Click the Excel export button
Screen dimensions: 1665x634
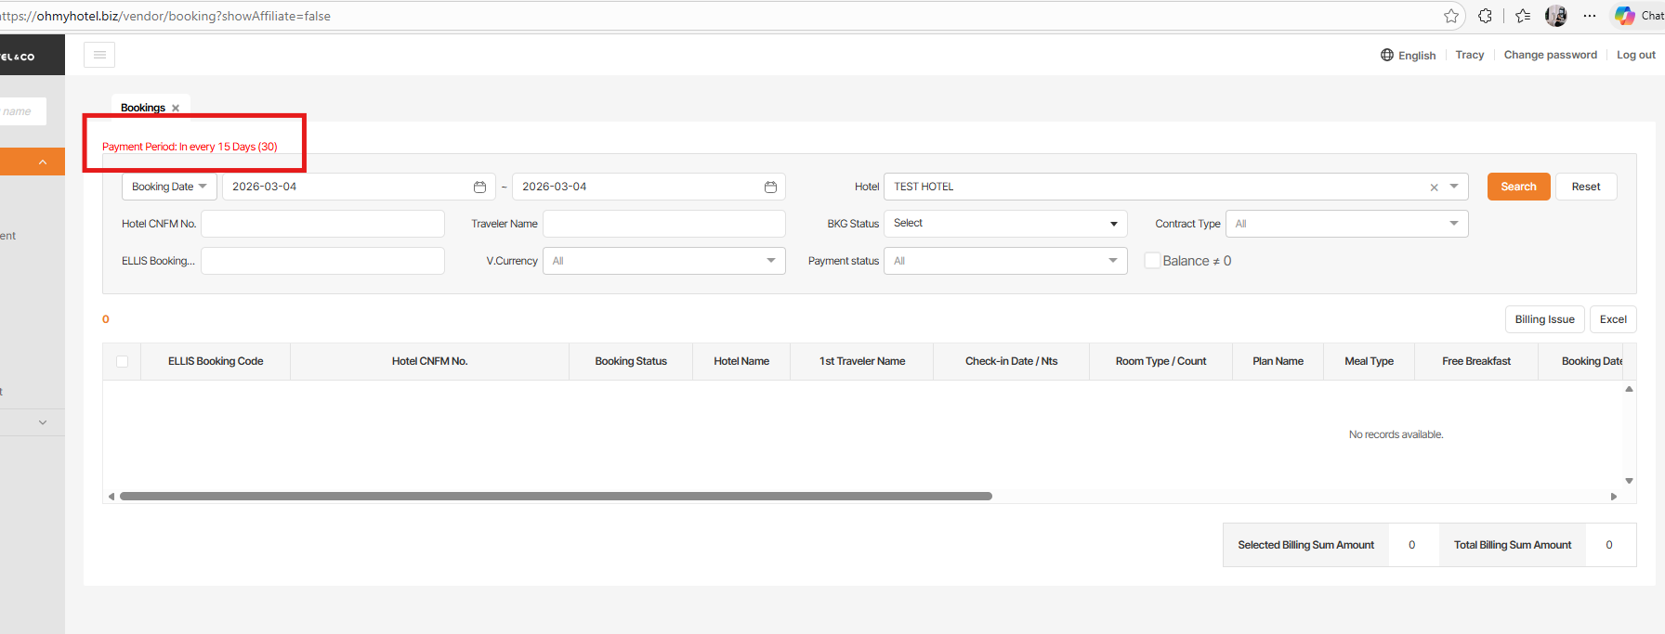(x=1613, y=319)
